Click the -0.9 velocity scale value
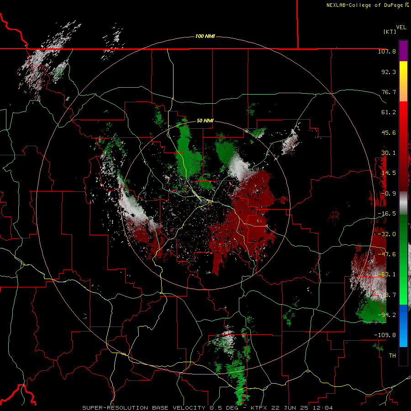The image size is (411, 411). (389, 194)
